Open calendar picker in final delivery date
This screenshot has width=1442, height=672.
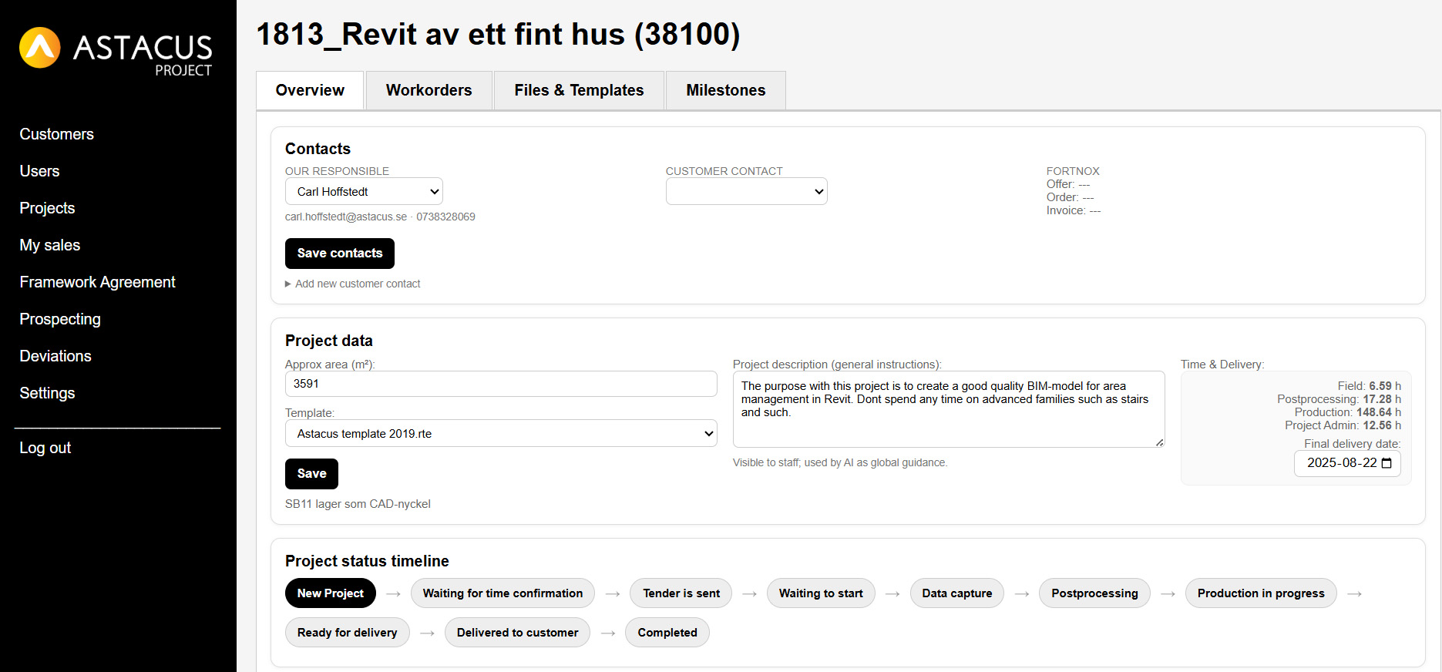[1387, 463]
